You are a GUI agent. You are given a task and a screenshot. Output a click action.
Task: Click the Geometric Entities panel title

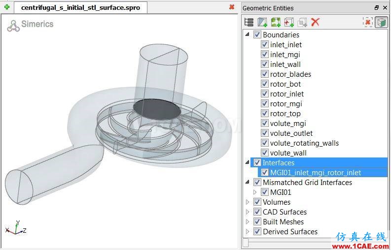(268, 8)
